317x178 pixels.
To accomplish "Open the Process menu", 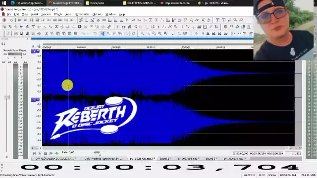I will (46, 14).
